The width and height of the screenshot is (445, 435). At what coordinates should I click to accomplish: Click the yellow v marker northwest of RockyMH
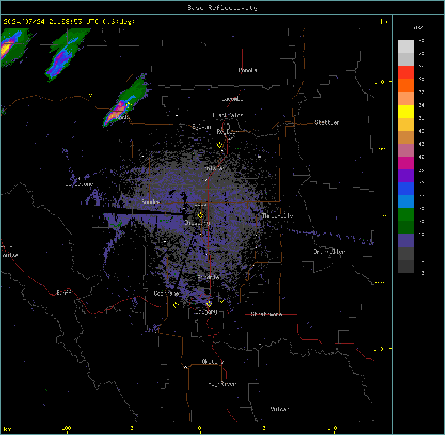point(90,95)
